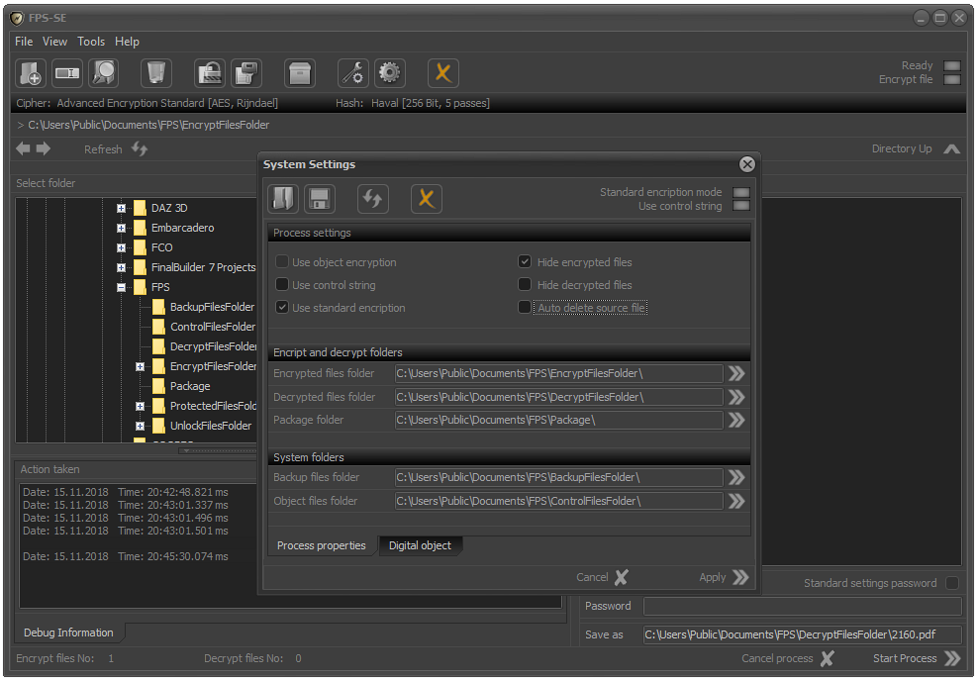Enable Auto delete source file checkbox
The width and height of the screenshot is (977, 681).
coord(525,308)
